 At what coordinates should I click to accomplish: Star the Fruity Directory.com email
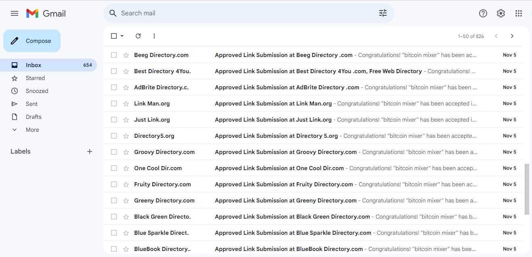(x=126, y=184)
